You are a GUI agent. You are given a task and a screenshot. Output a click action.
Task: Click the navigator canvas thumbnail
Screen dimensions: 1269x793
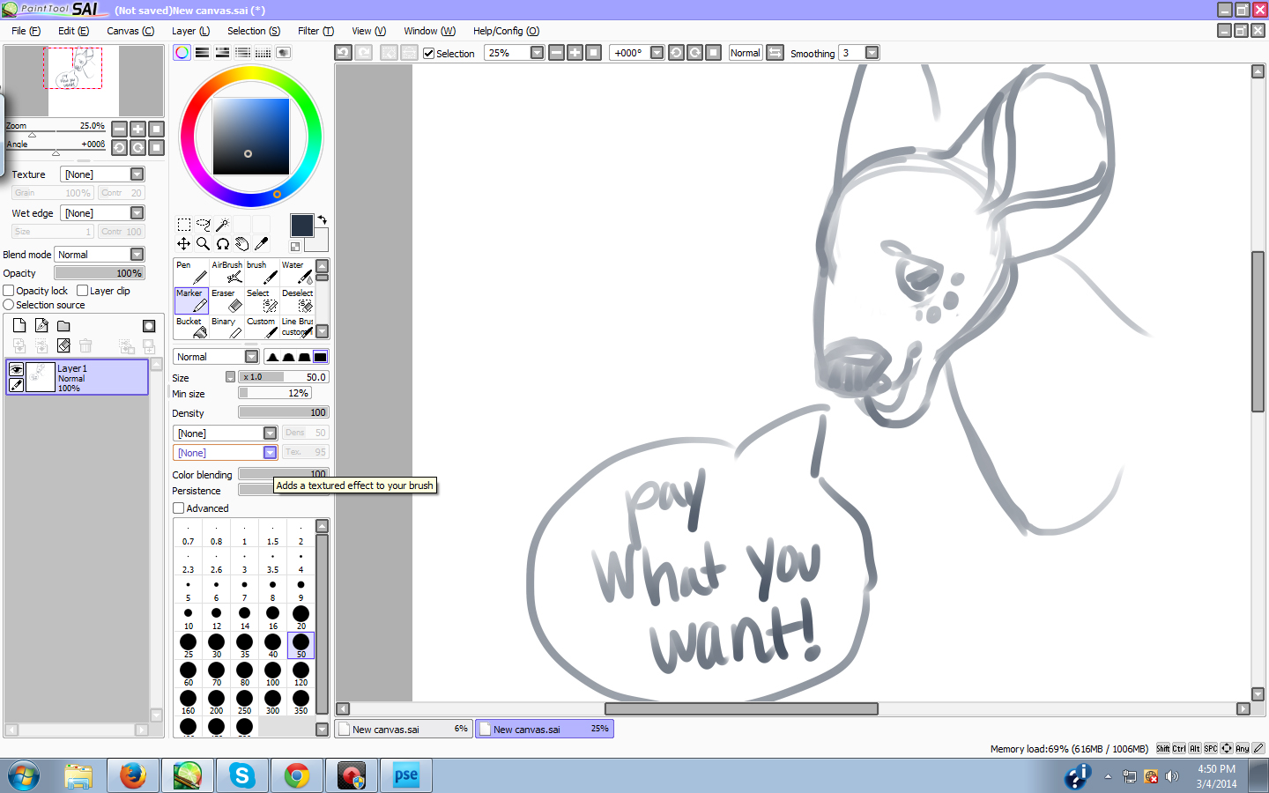click(x=84, y=81)
